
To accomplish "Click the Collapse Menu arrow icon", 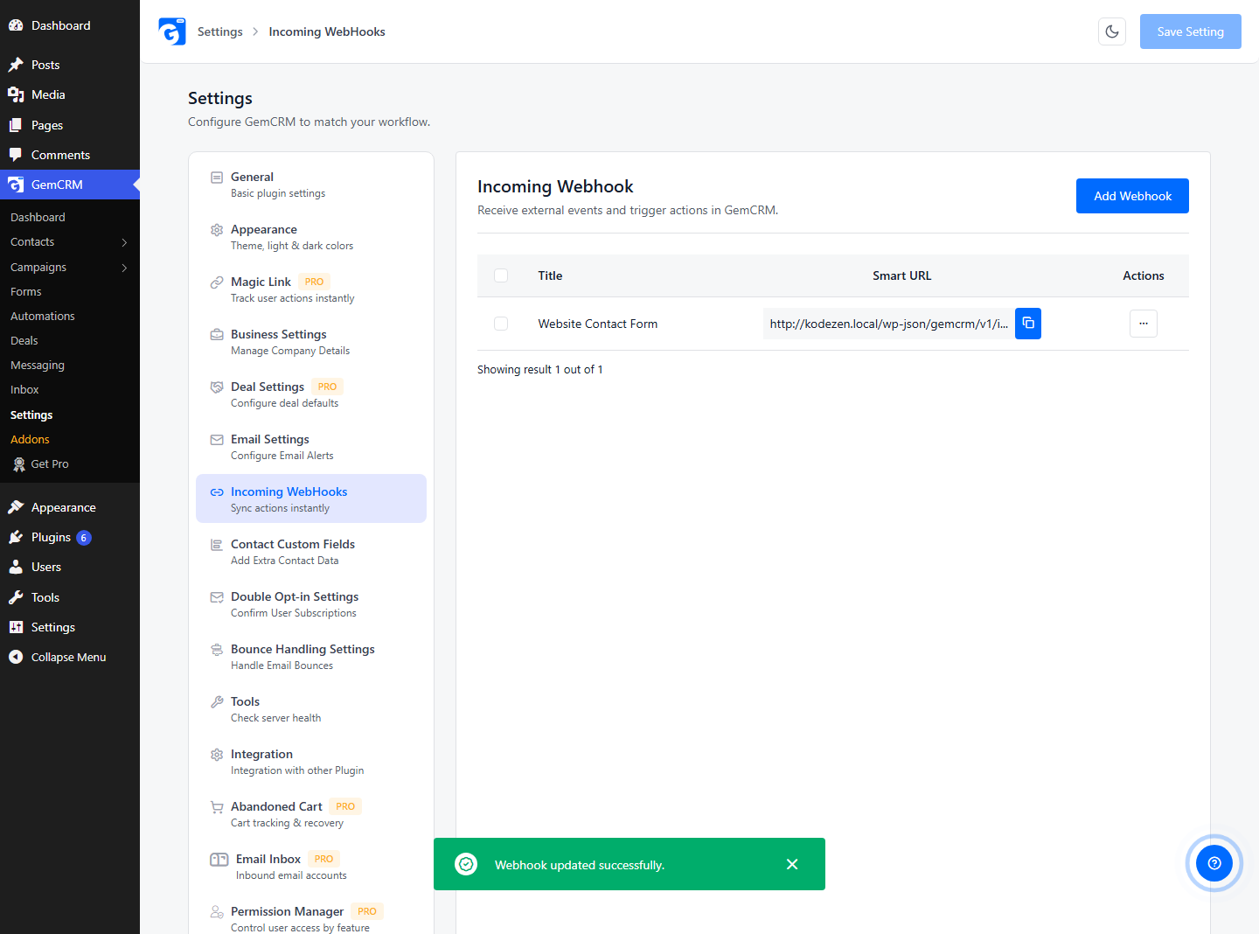I will [x=16, y=657].
